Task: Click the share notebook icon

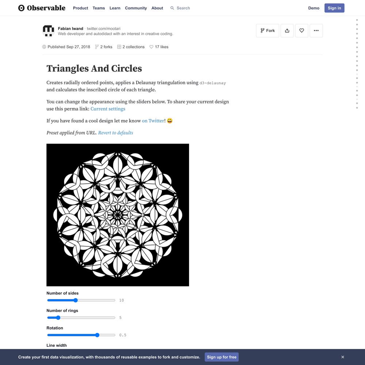Action: click(x=287, y=31)
